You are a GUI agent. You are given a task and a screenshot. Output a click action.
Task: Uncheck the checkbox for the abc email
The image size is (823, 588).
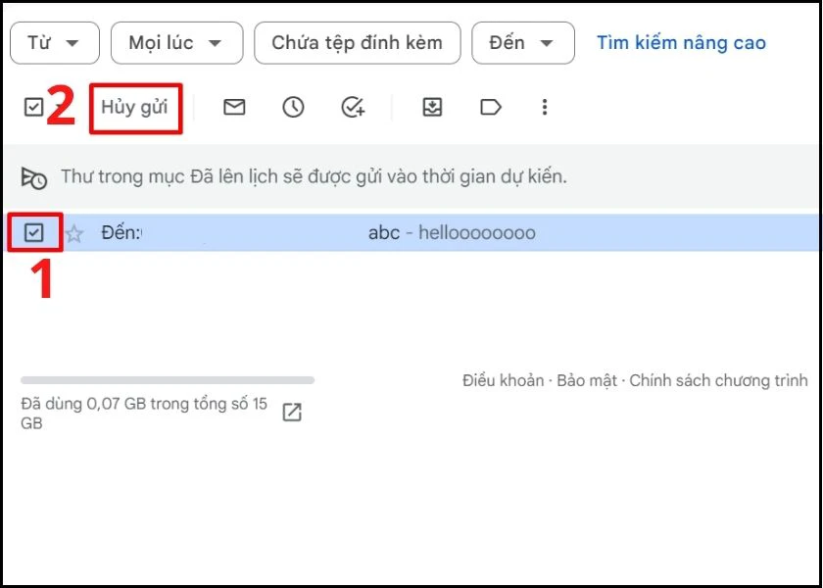pyautogui.click(x=34, y=232)
